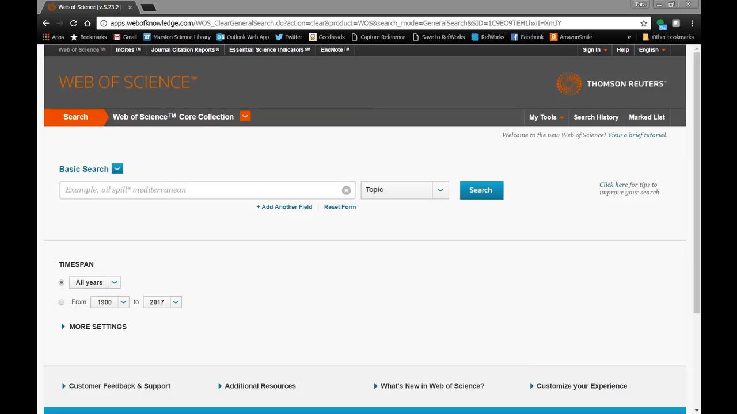
Task: Open the Core Collection database dropdown arrow
Action: [245, 116]
